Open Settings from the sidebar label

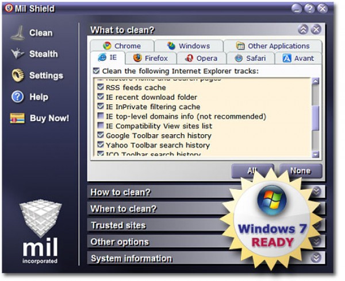[46, 76]
